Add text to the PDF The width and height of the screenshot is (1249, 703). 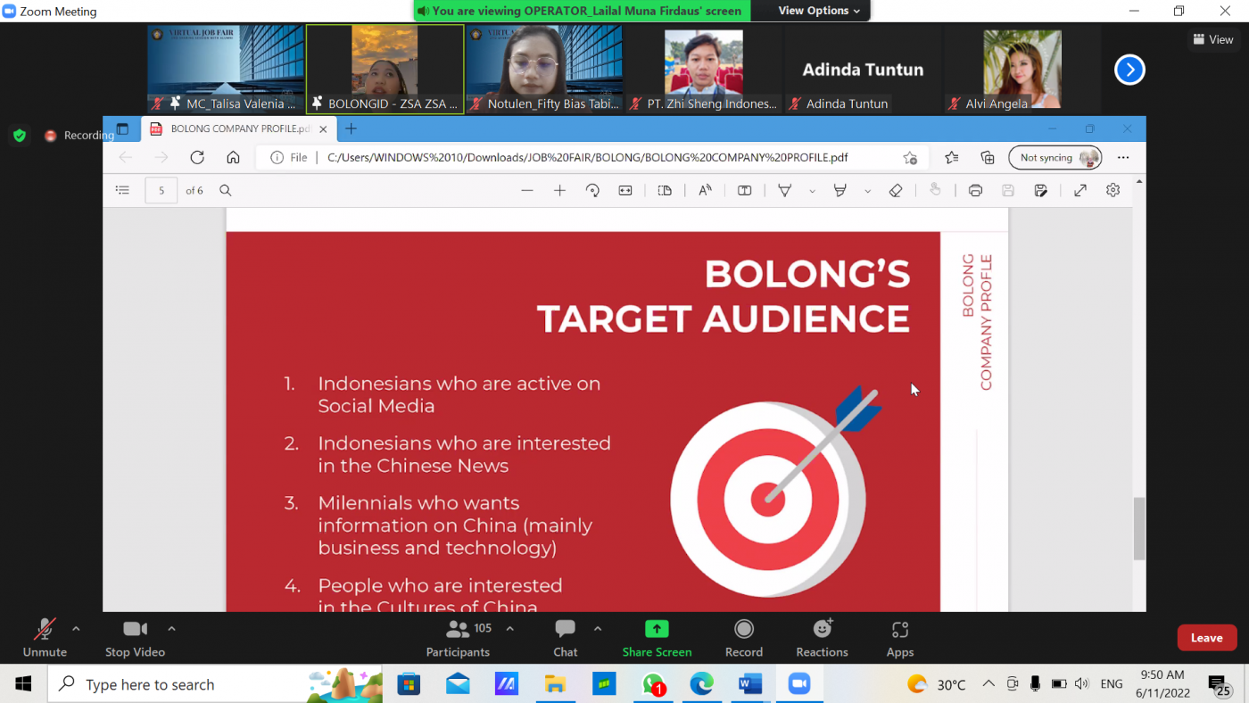(x=744, y=190)
